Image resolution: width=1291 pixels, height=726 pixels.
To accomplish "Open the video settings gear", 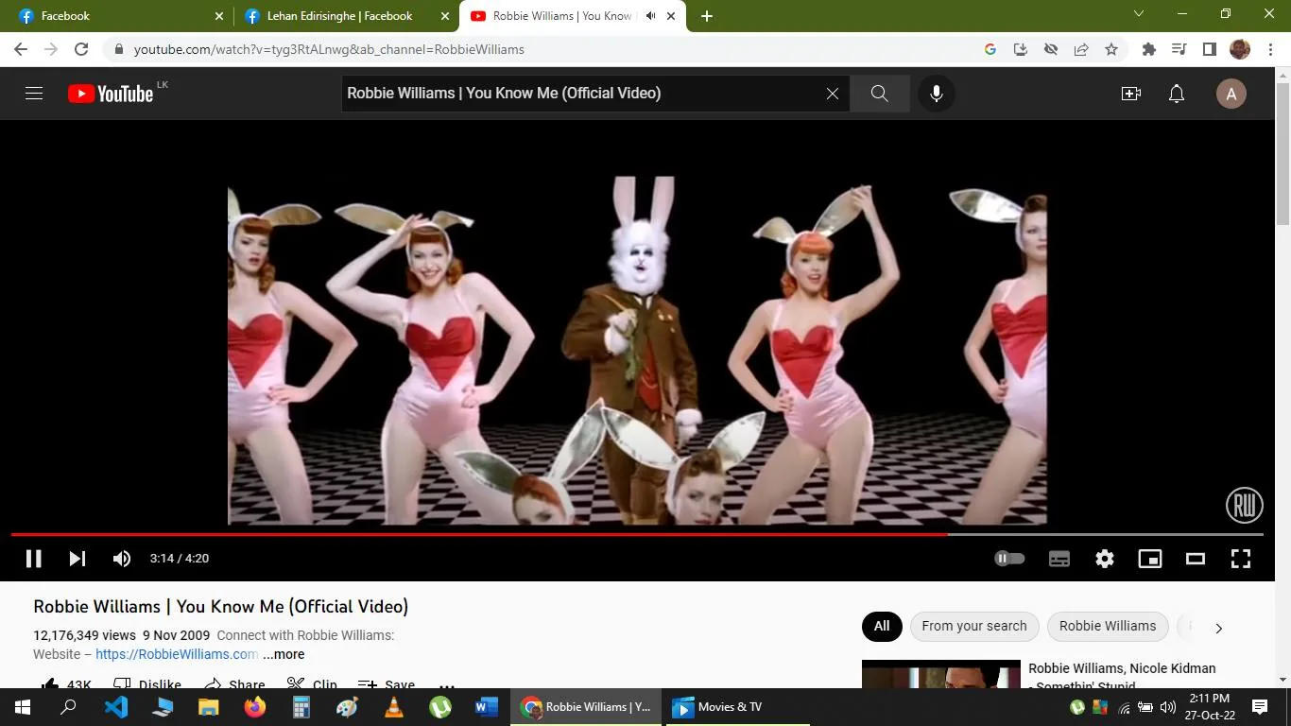I will coord(1104,559).
